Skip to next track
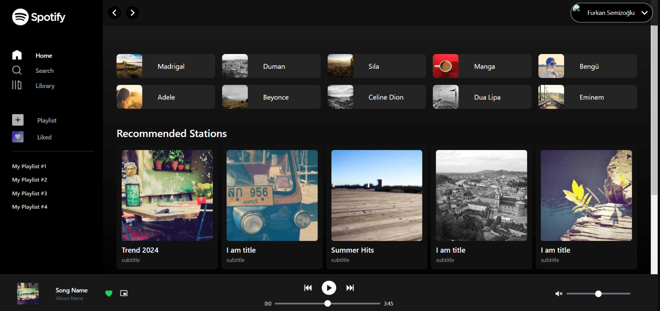This screenshot has height=311, width=660. [350, 288]
